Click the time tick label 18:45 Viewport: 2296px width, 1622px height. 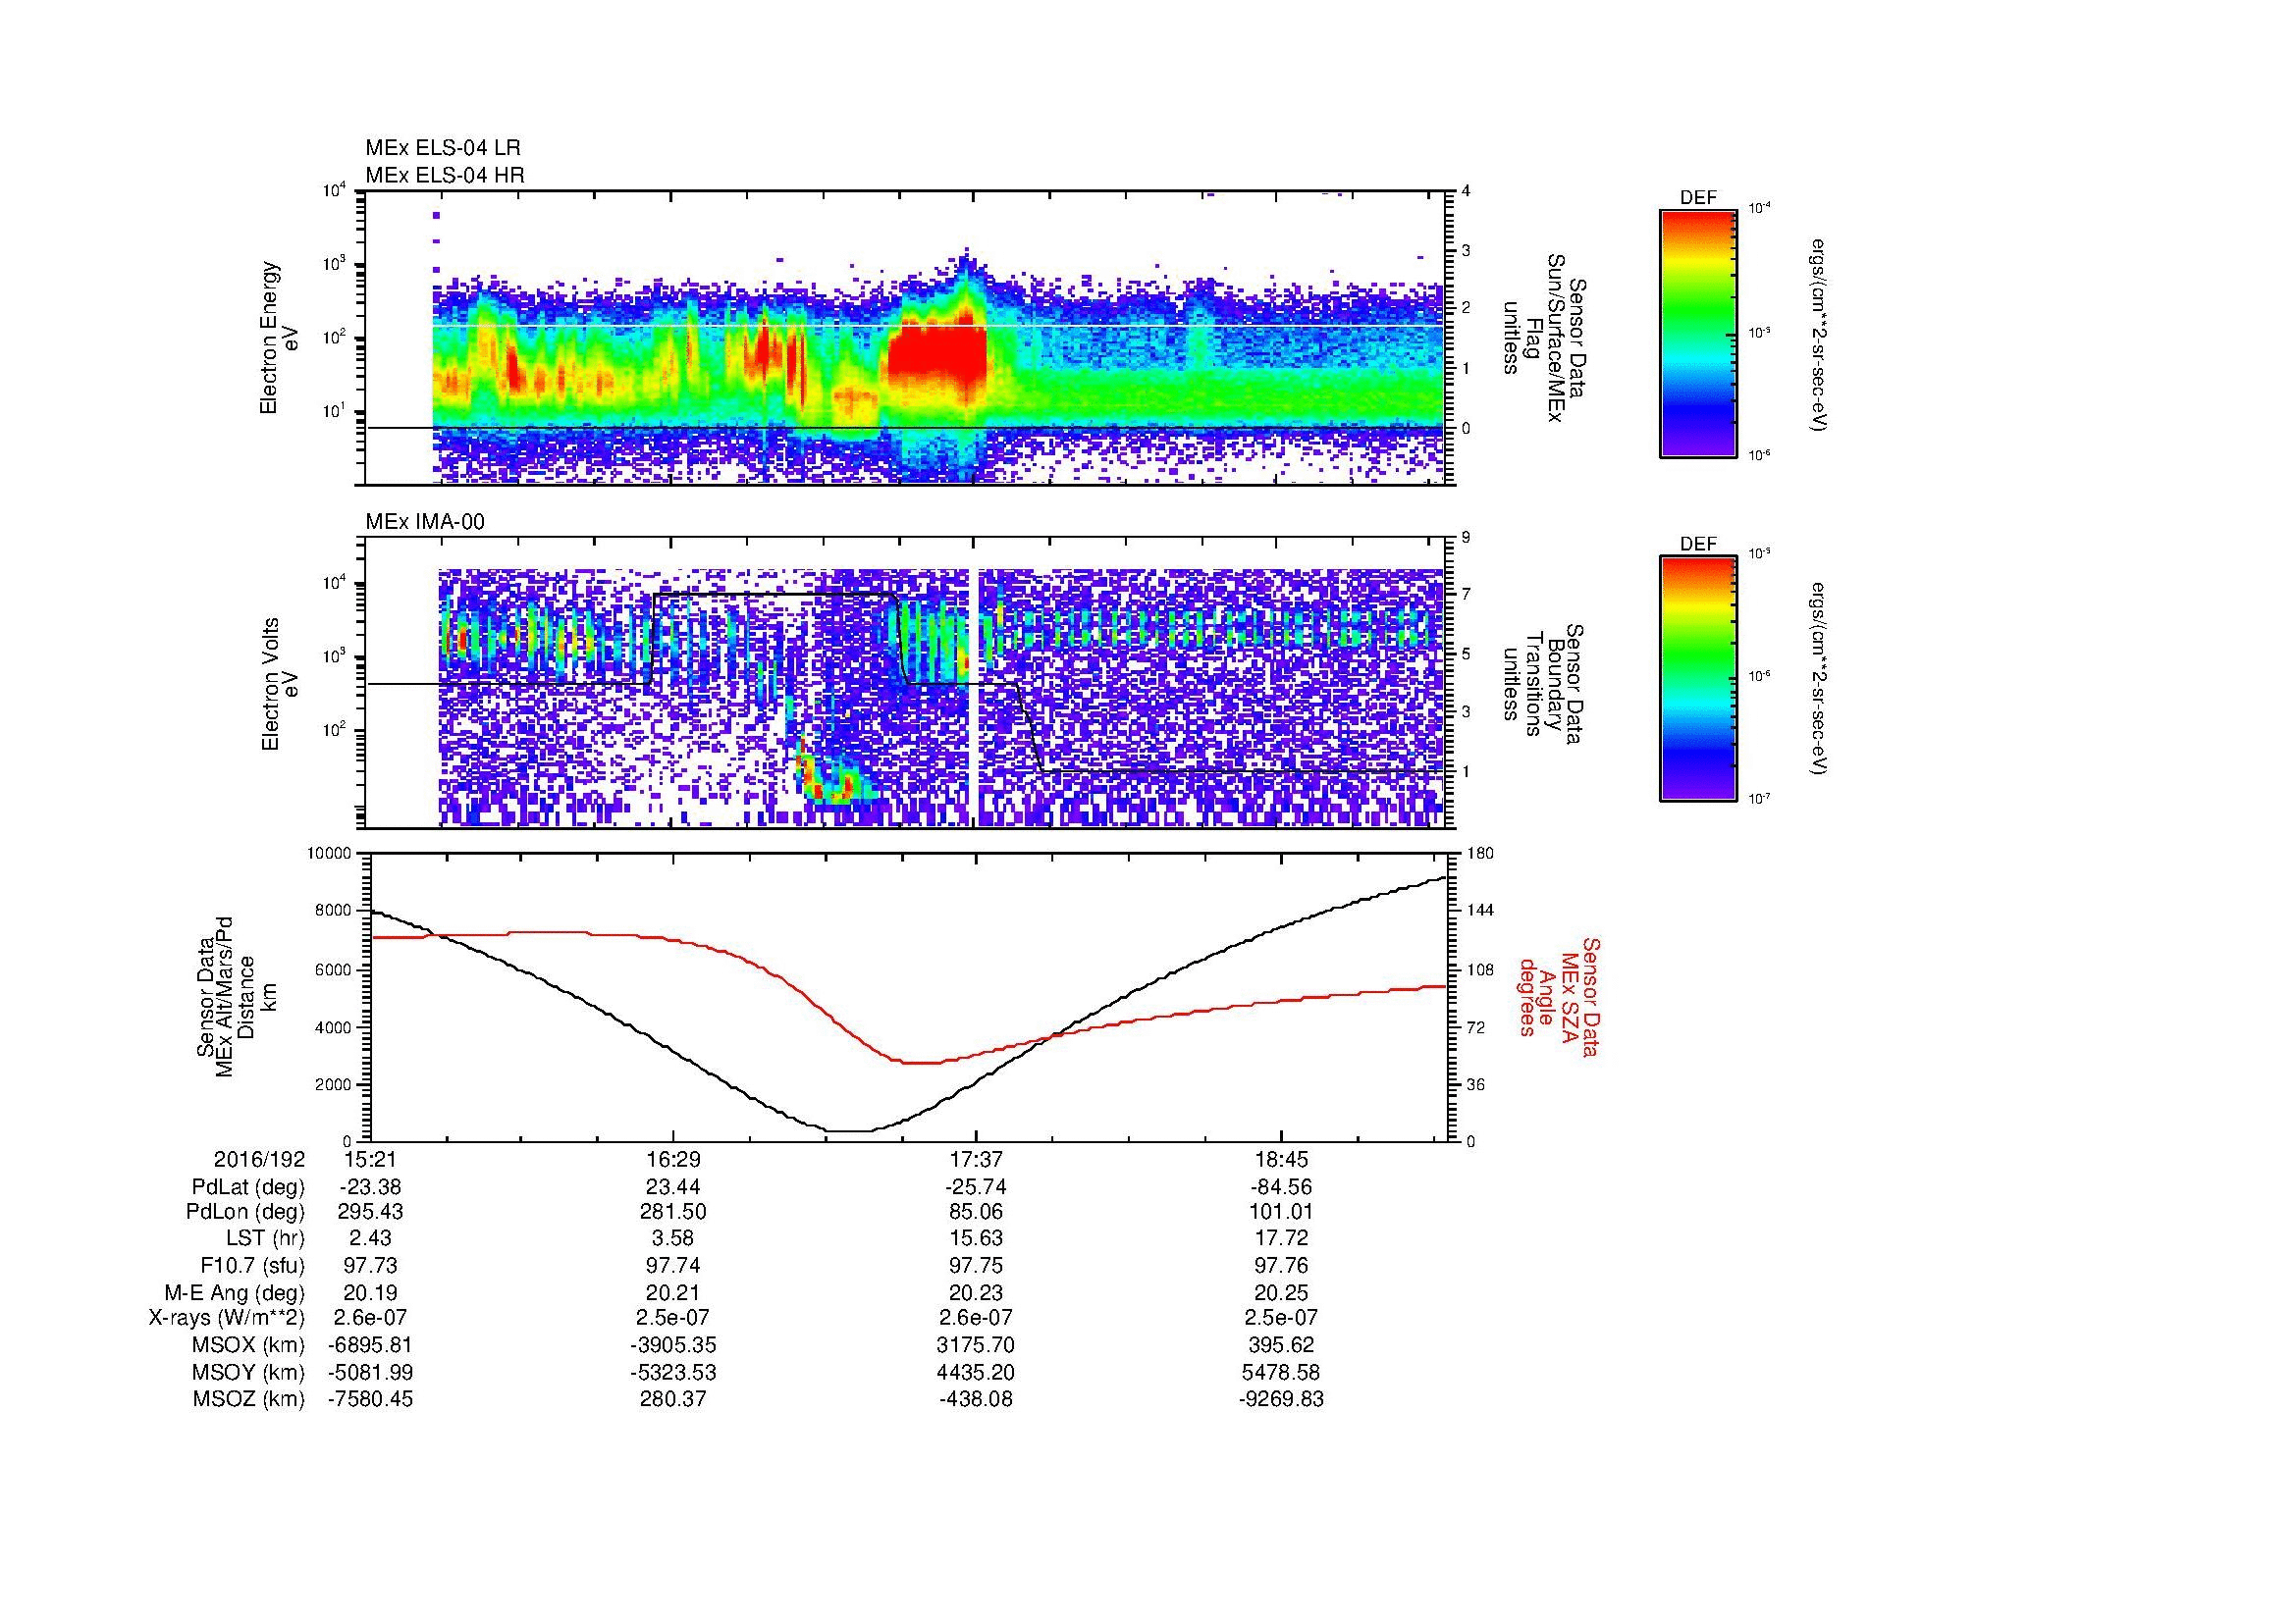click(x=1281, y=1160)
